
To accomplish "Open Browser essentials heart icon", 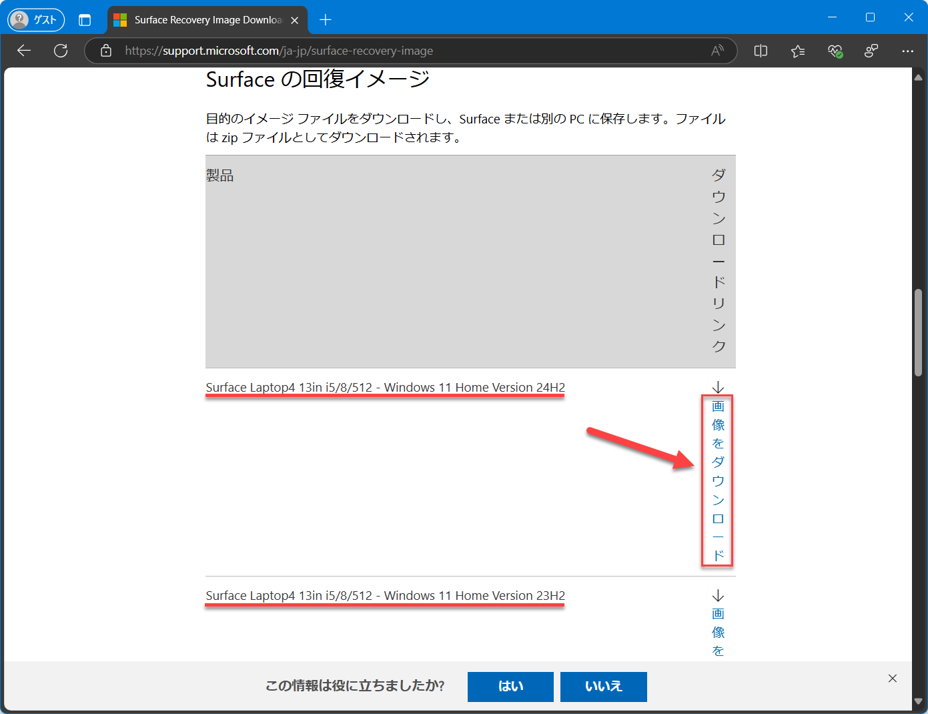I will pyautogui.click(x=835, y=51).
